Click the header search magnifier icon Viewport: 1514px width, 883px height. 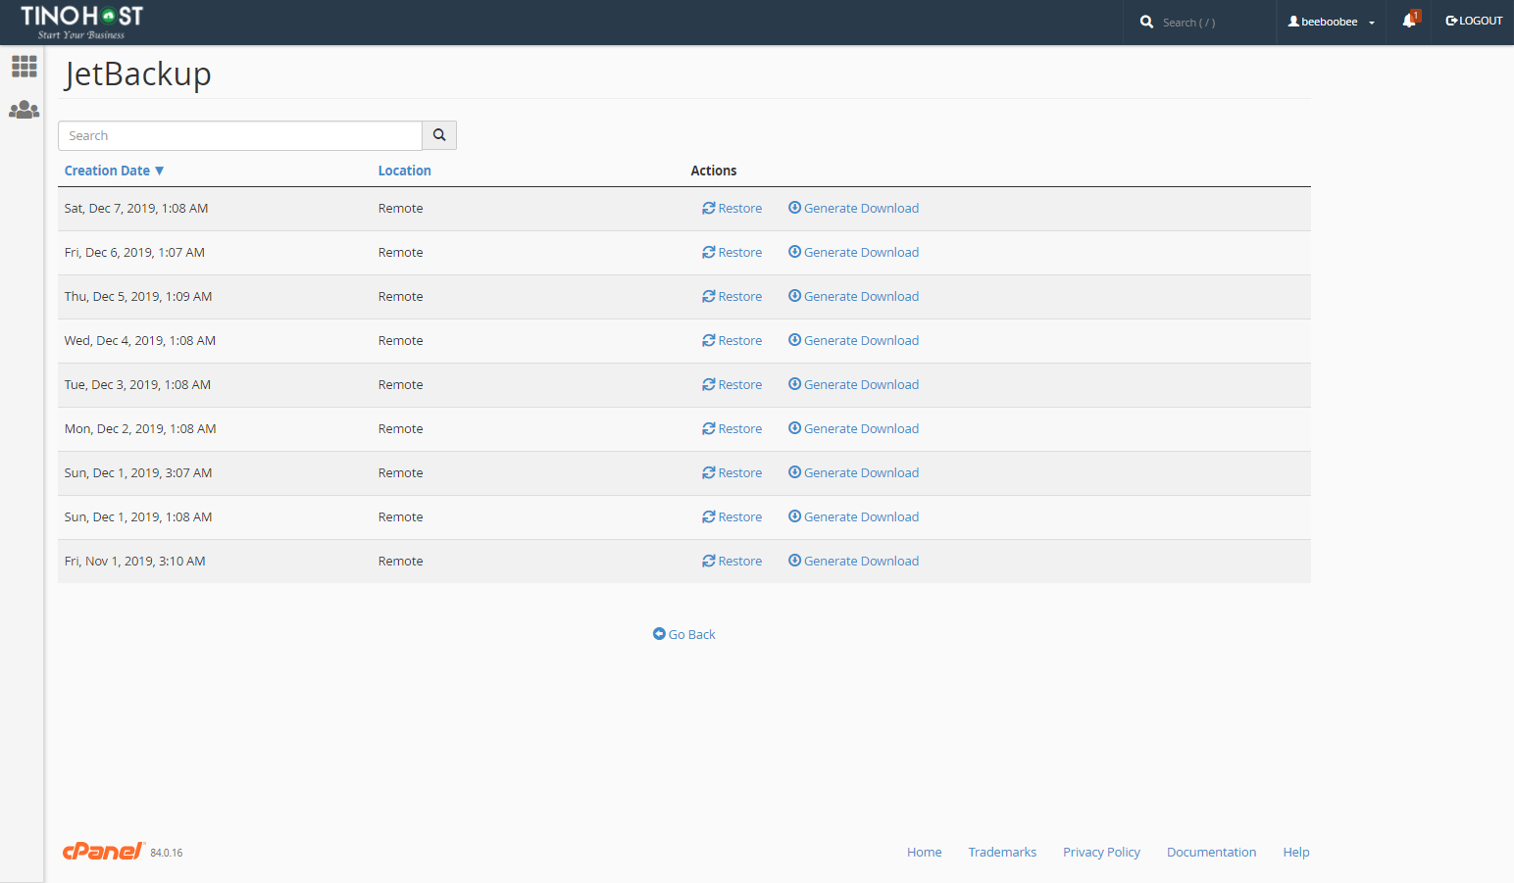[x=1146, y=22]
